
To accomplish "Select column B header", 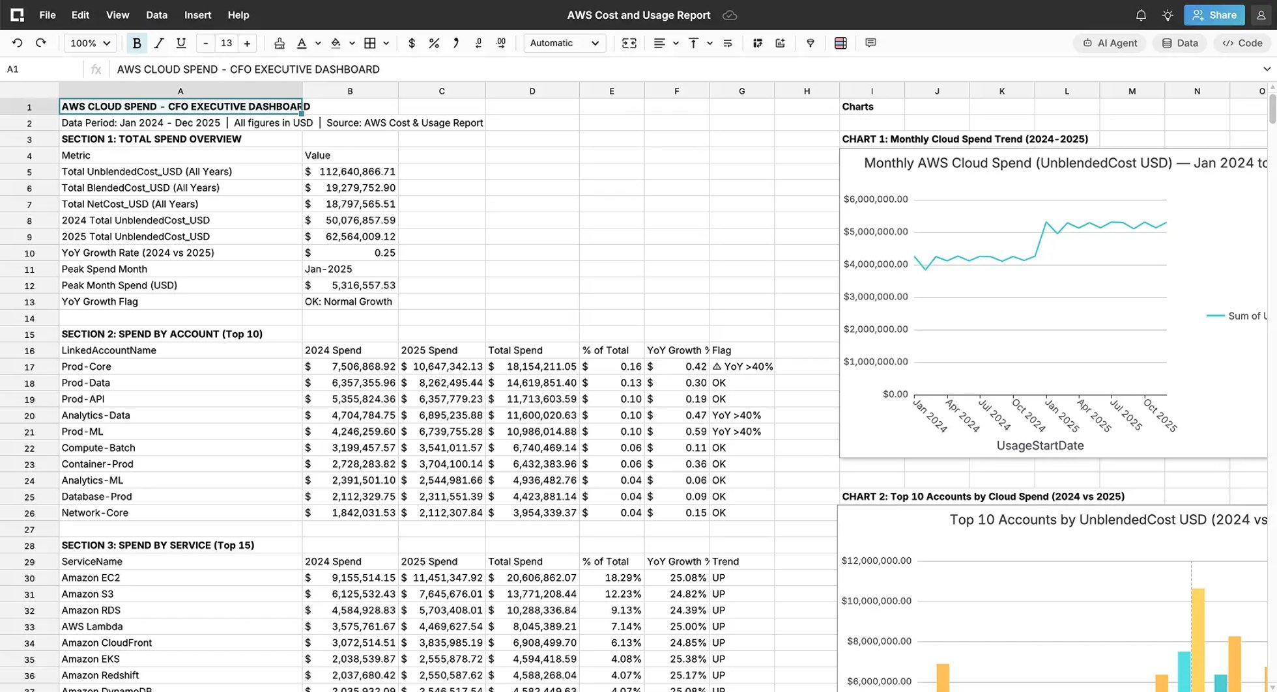I will point(351,91).
